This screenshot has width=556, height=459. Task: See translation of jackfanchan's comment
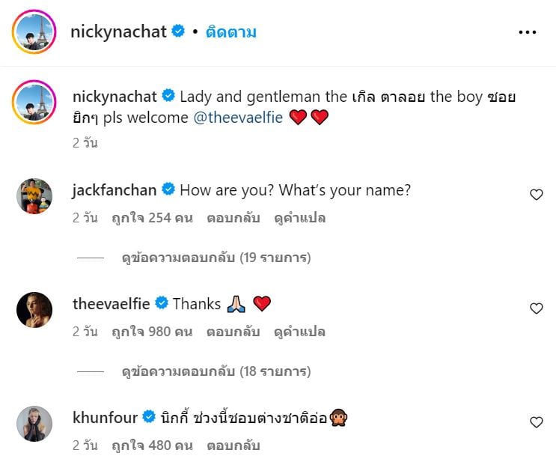299,218
